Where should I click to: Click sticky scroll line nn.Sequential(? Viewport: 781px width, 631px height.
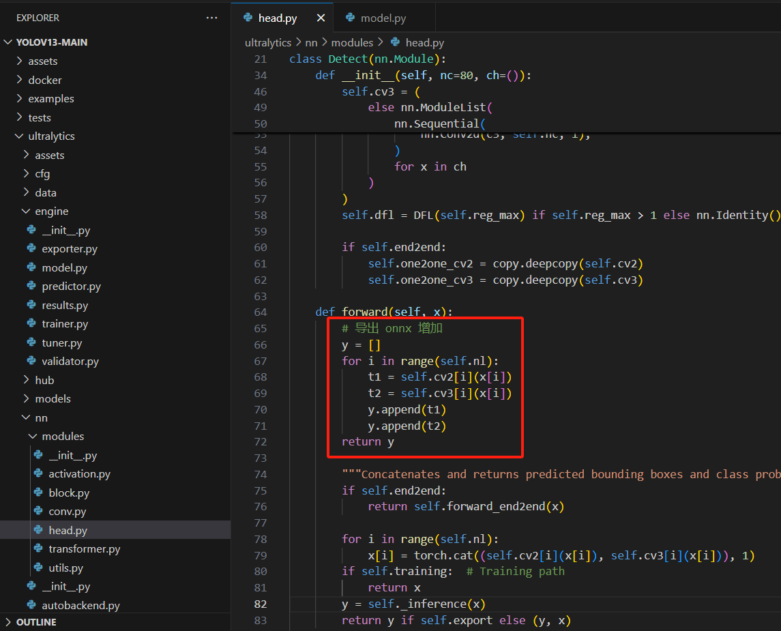[440, 123]
